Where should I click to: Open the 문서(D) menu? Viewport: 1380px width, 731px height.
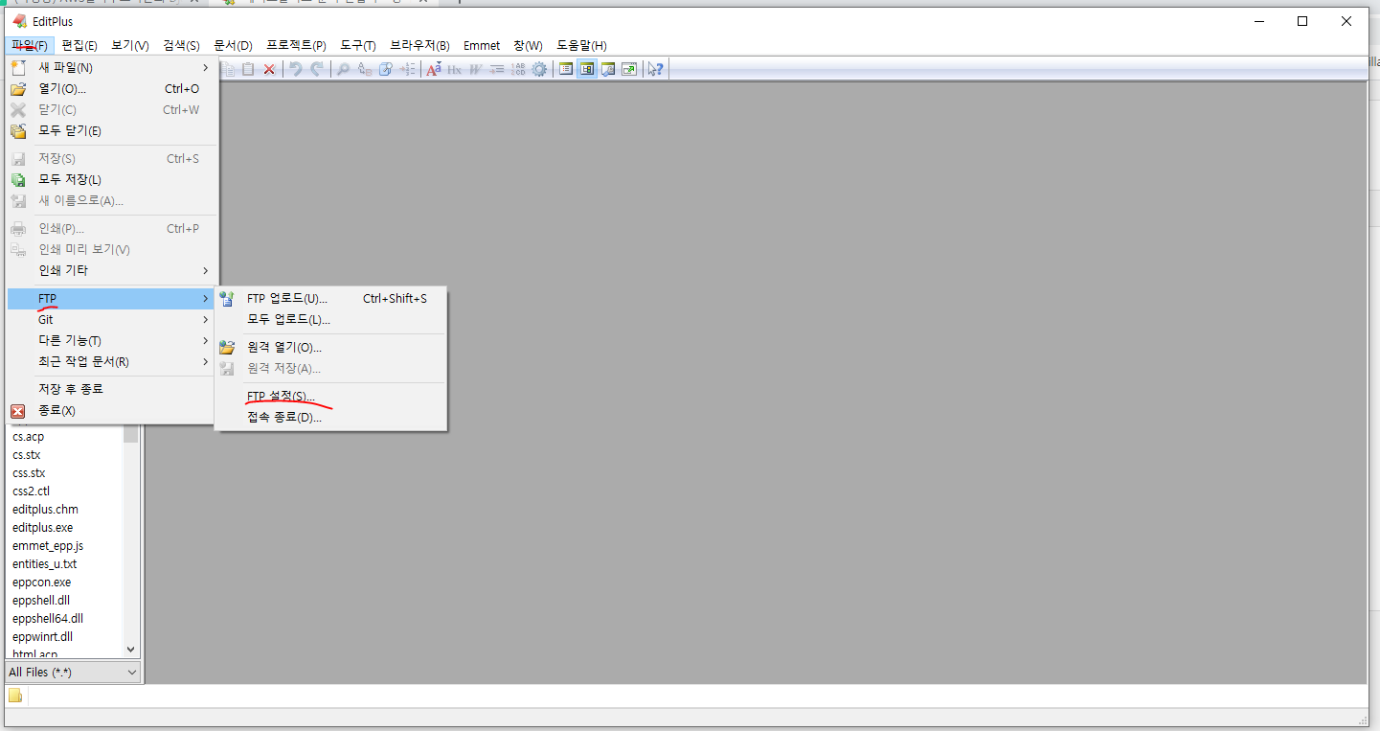[x=234, y=45]
